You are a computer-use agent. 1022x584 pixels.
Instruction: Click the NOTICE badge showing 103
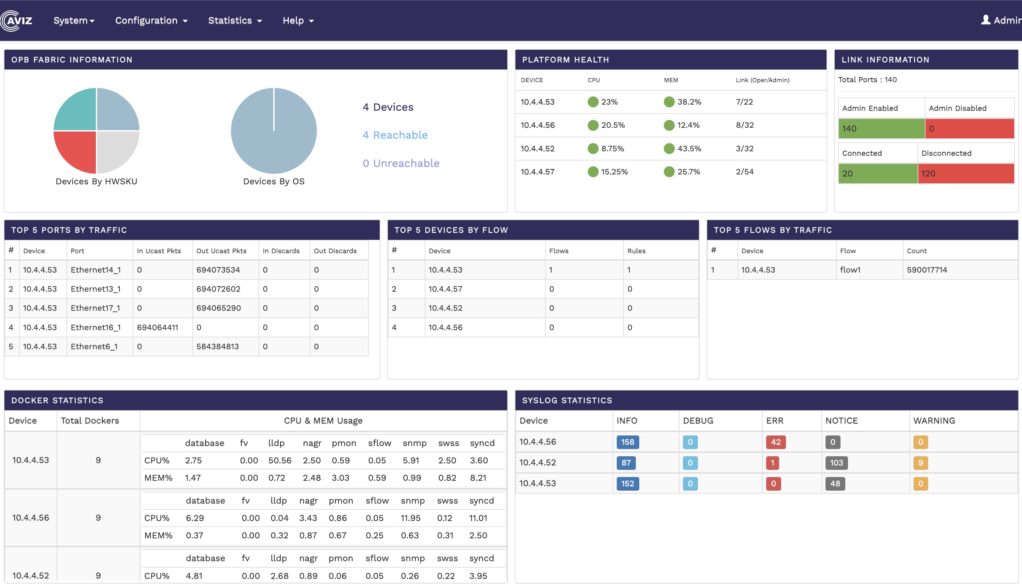click(x=836, y=463)
